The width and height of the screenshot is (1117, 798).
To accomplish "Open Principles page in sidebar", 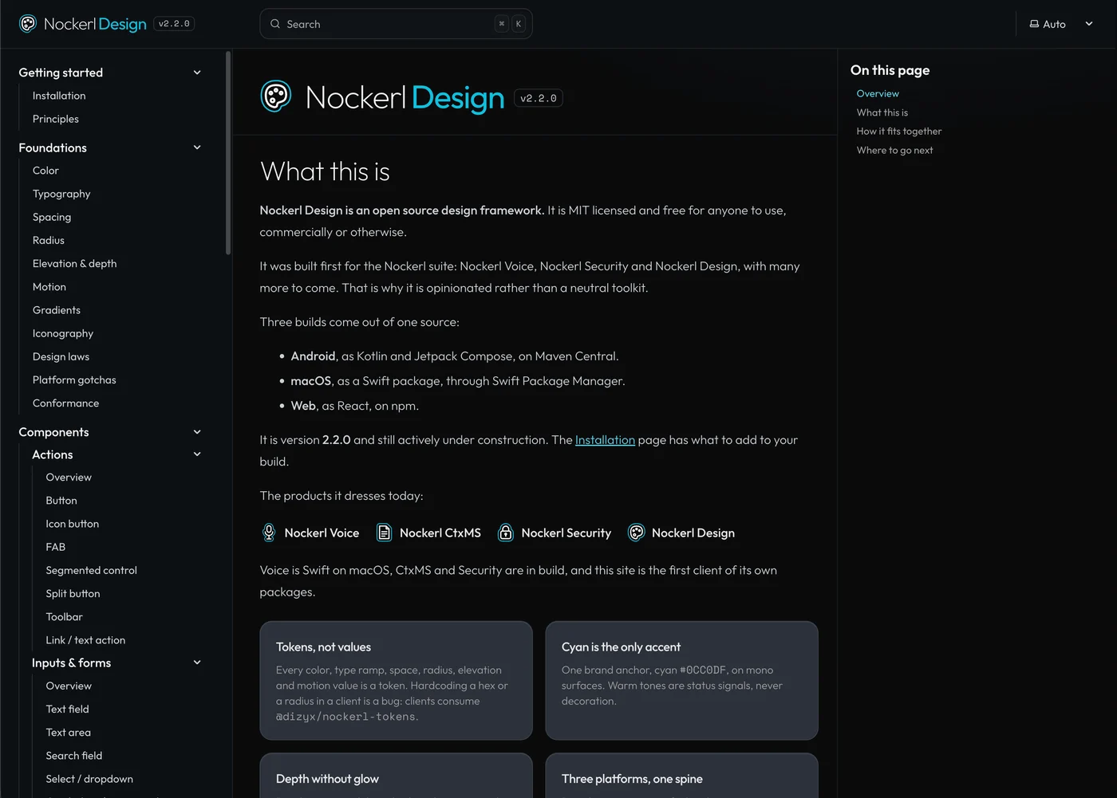I will [56, 119].
